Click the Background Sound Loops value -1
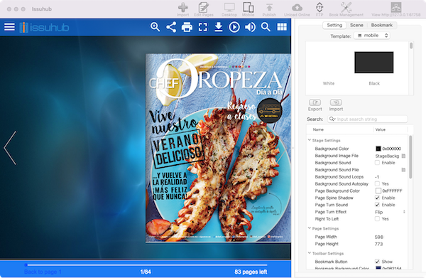The image size is (426, 278). point(377,177)
